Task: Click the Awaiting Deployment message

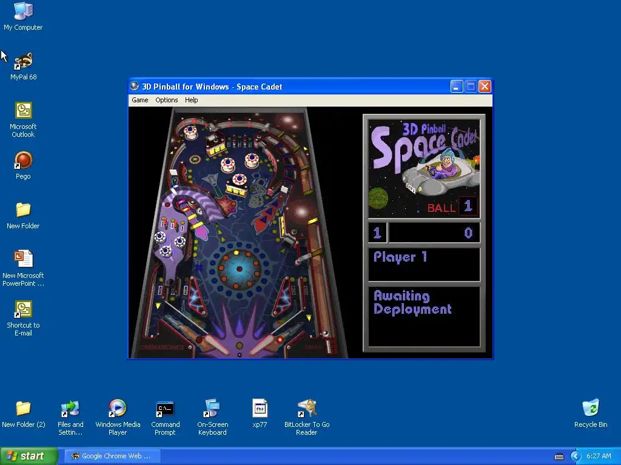Action: 412,302
